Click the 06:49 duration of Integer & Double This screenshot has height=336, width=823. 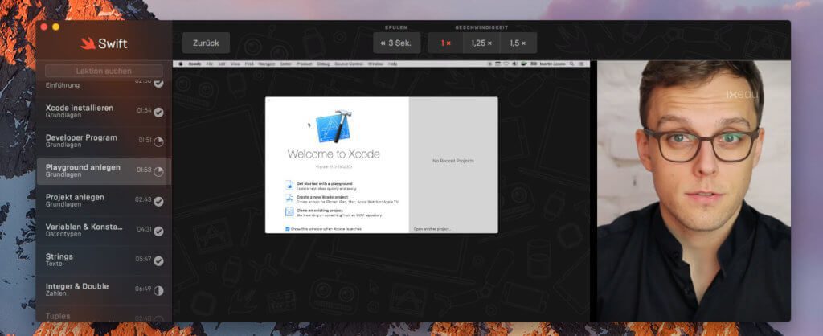click(143, 289)
